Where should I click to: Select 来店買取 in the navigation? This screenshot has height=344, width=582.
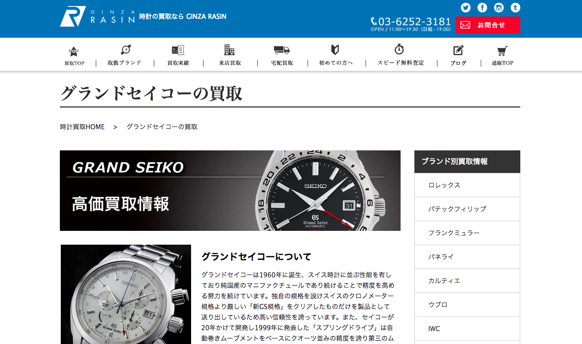230,63
